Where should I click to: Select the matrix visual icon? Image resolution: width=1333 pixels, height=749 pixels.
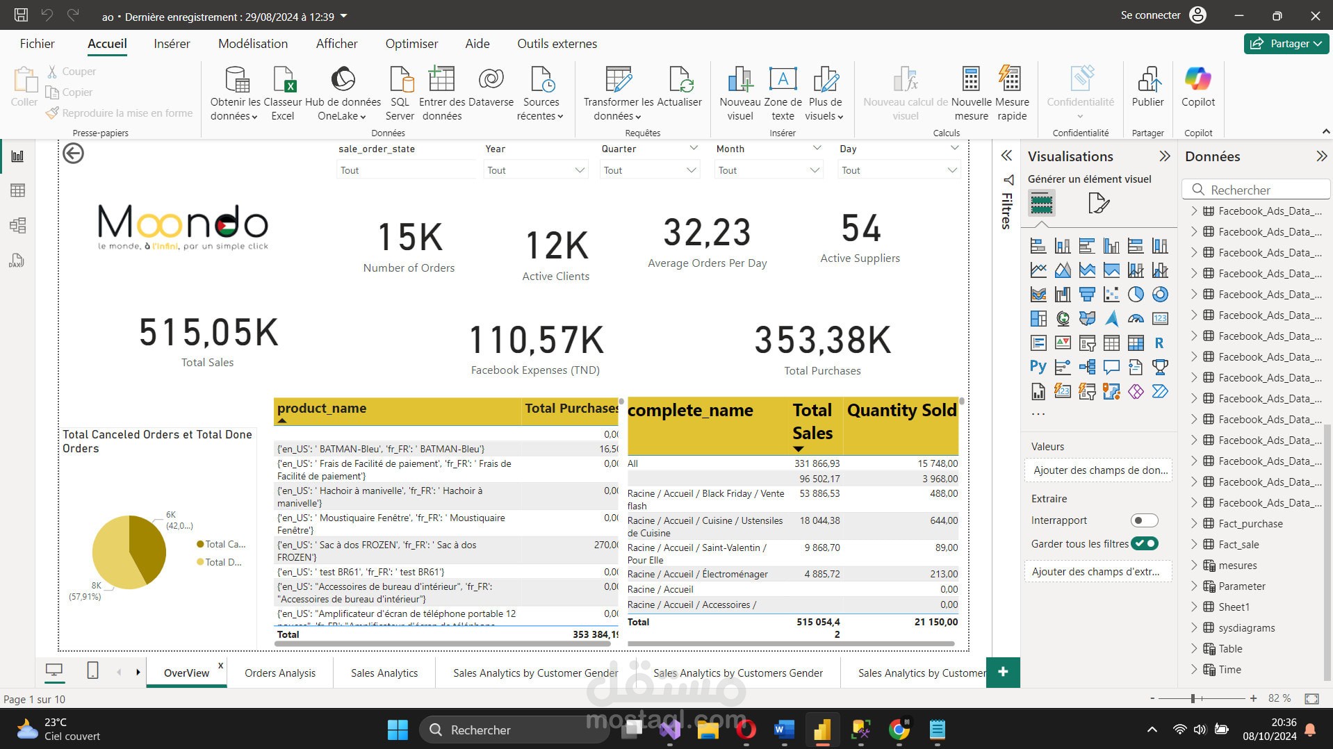point(1136,343)
